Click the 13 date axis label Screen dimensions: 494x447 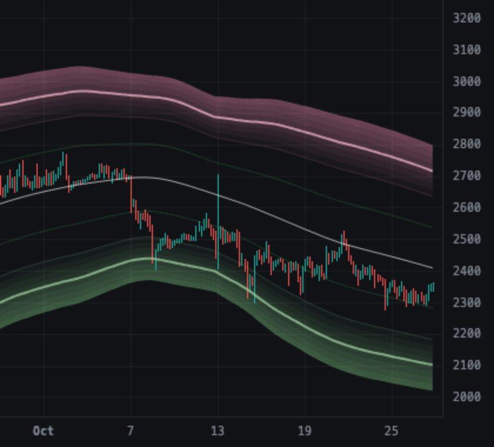(218, 431)
